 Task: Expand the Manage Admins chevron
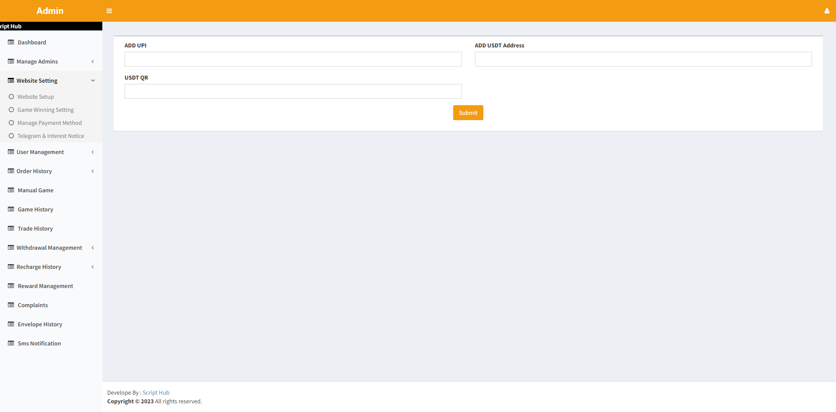[x=93, y=61]
